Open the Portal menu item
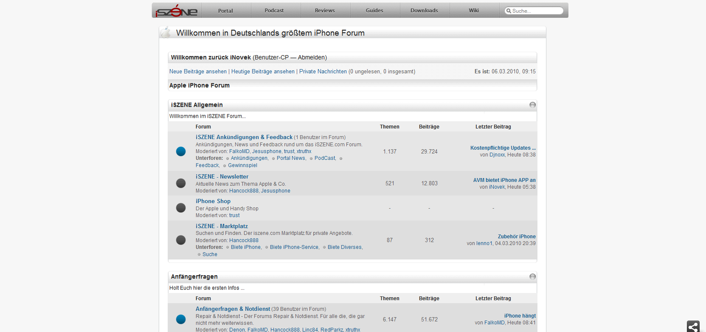The image size is (706, 332). click(225, 11)
